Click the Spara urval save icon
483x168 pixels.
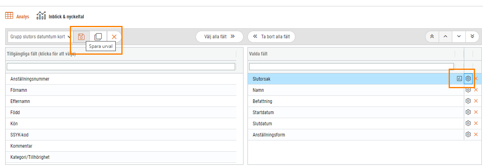(x=81, y=37)
